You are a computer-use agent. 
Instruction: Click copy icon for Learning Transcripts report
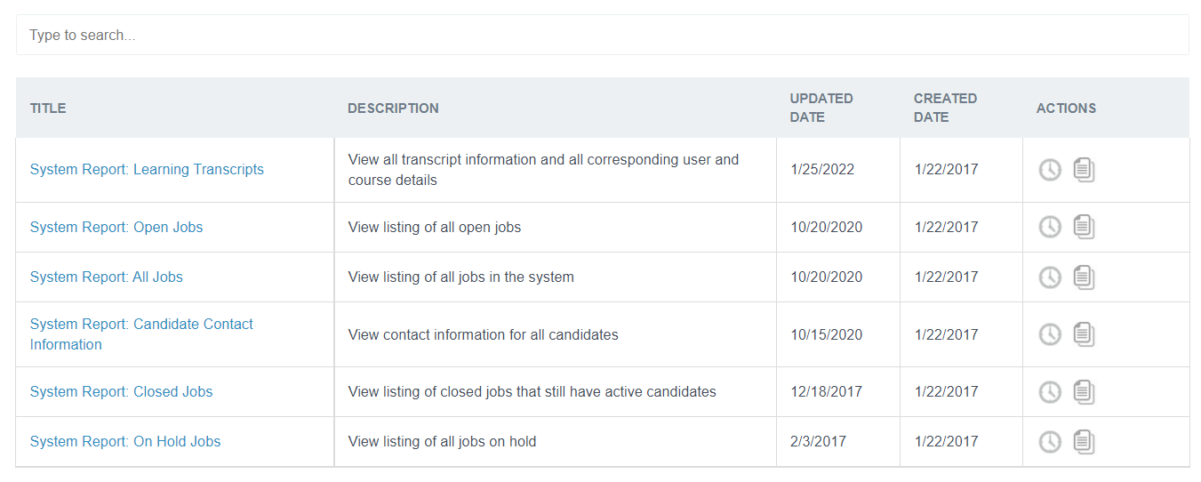point(1084,170)
